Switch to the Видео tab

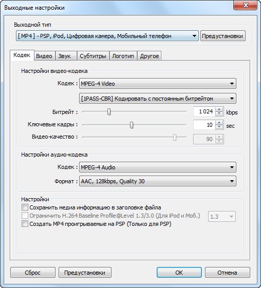tap(44, 56)
